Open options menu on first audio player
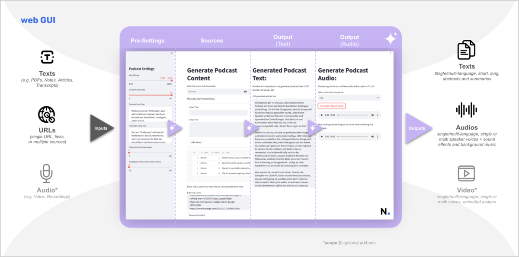Image resolution: width=519 pixels, height=257 pixels. click(378, 115)
